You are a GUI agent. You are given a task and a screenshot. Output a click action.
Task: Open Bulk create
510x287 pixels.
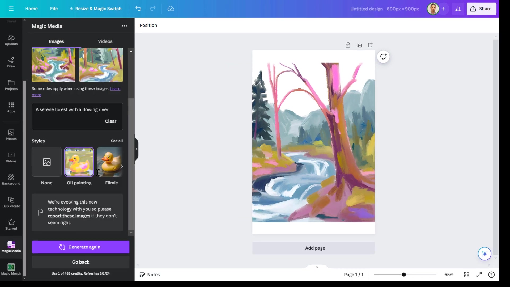point(11,202)
